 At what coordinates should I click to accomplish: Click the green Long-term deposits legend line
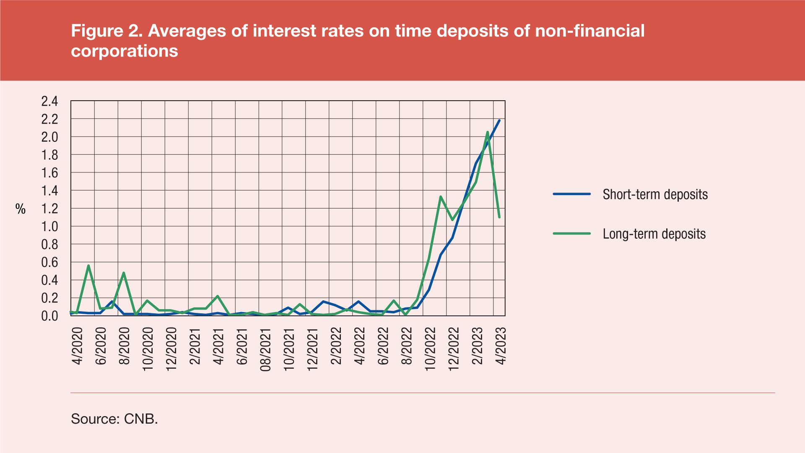tap(571, 234)
